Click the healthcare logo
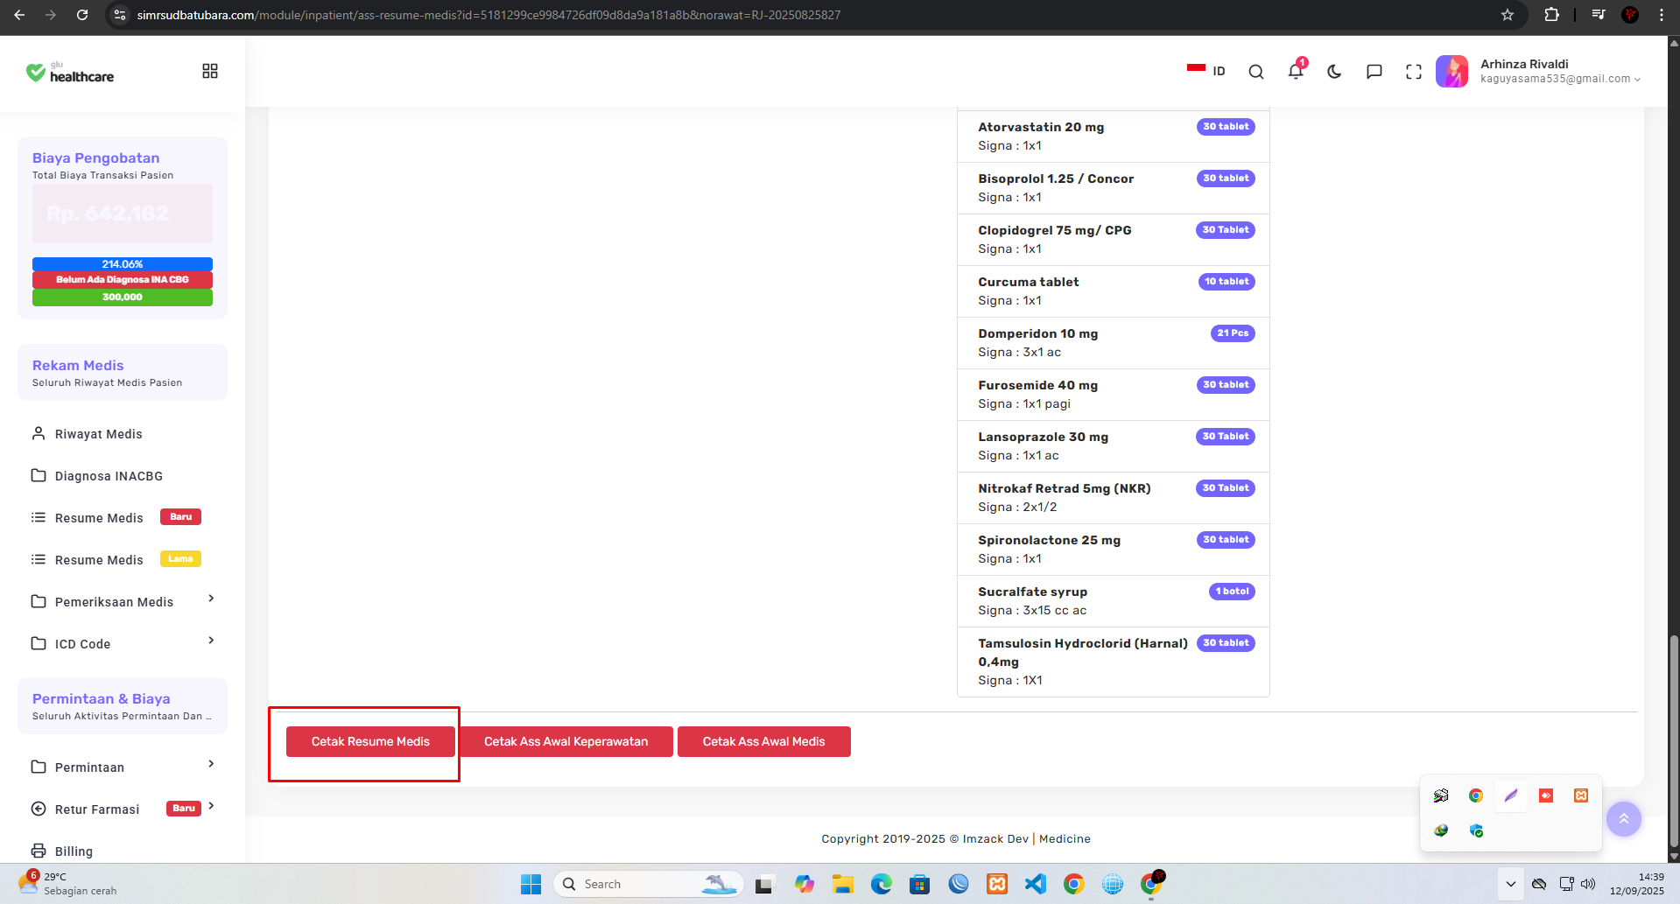Image resolution: width=1680 pixels, height=904 pixels. (70, 73)
